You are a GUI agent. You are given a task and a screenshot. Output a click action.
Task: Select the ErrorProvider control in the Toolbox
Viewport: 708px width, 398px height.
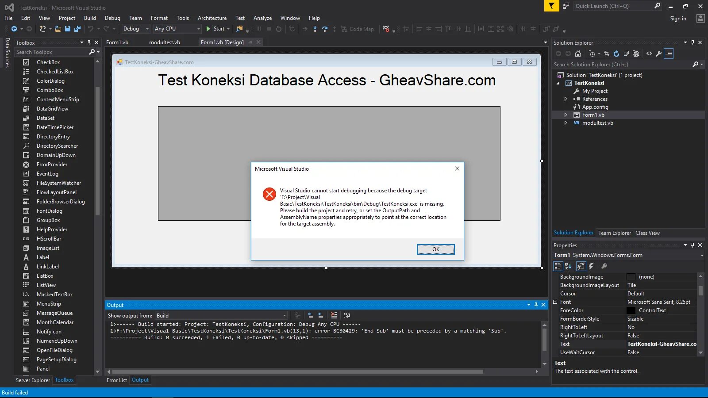click(52, 165)
